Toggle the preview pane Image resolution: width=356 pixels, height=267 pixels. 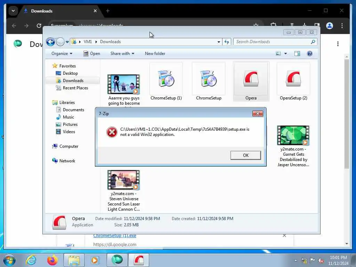pos(297,54)
